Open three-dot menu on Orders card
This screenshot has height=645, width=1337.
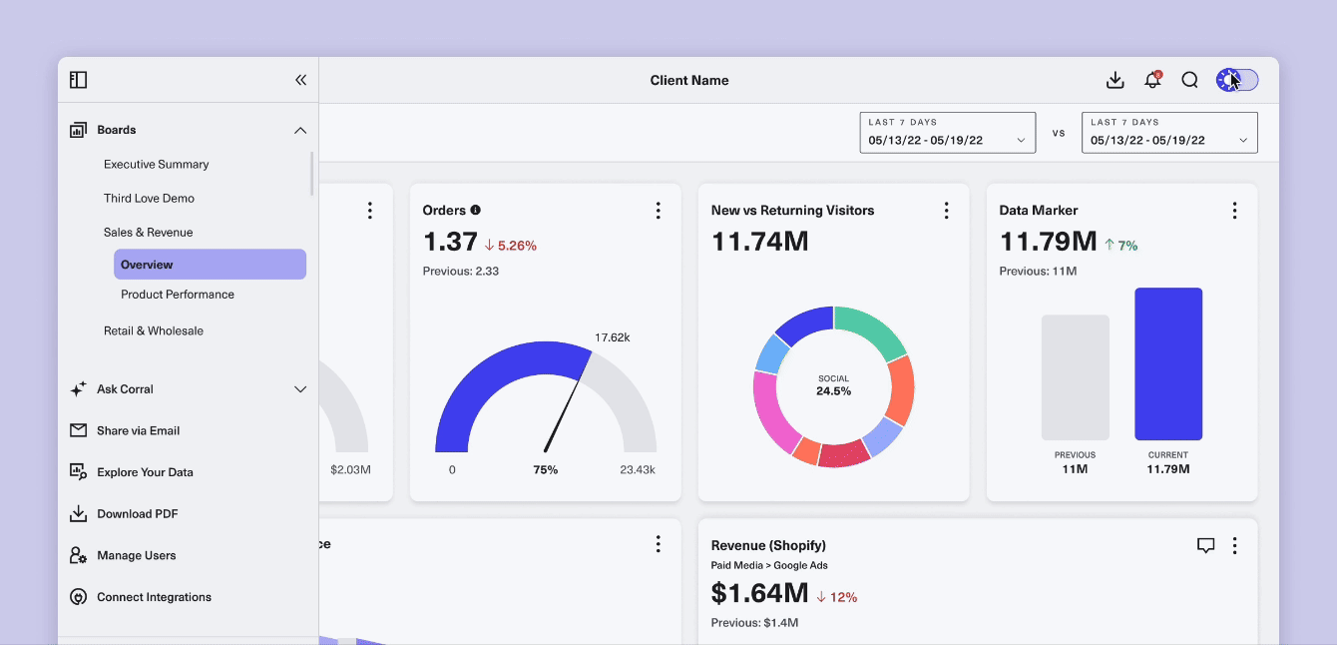coord(658,211)
